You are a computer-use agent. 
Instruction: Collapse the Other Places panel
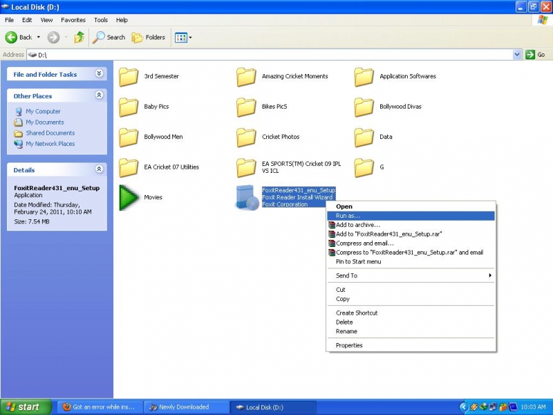(x=99, y=95)
